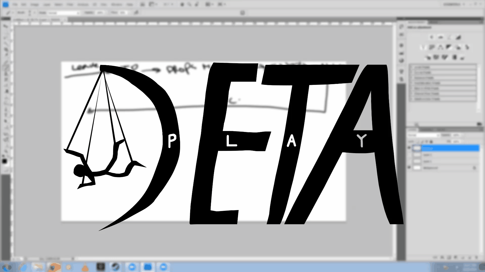The height and width of the screenshot is (272, 485).
Task: Click the first adjustment icon in the top row
Action: pos(431,37)
